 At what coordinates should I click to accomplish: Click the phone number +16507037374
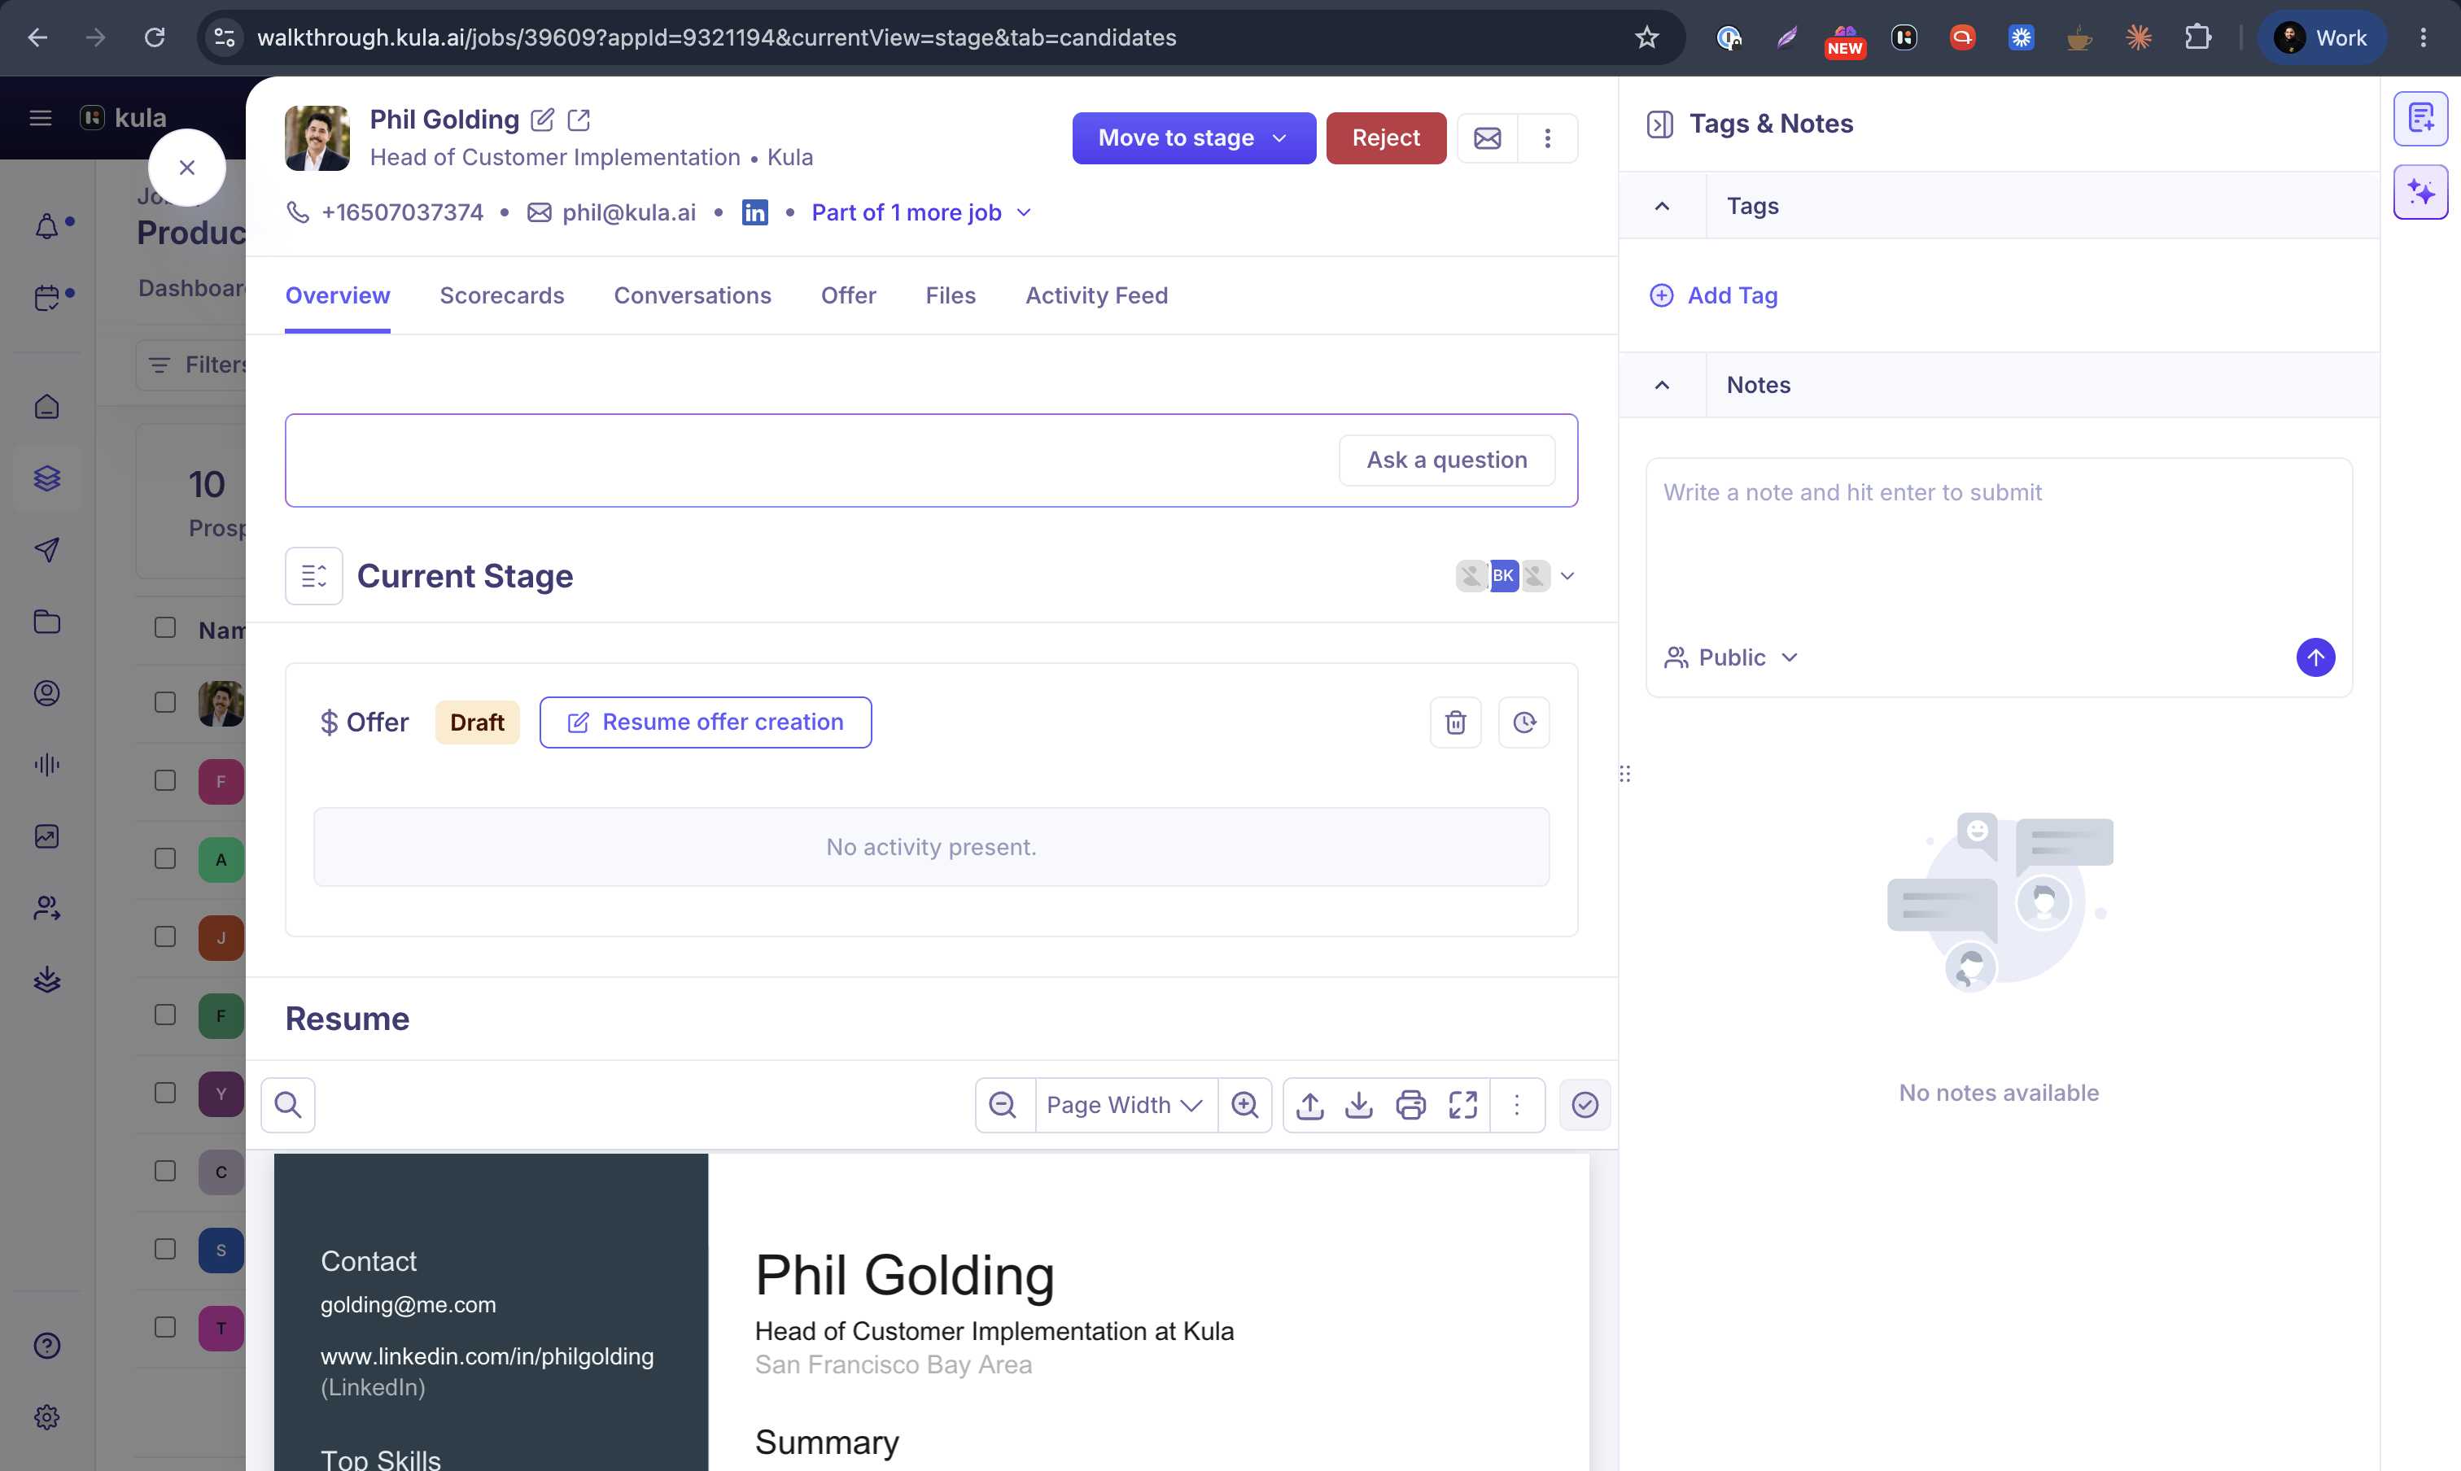(401, 212)
